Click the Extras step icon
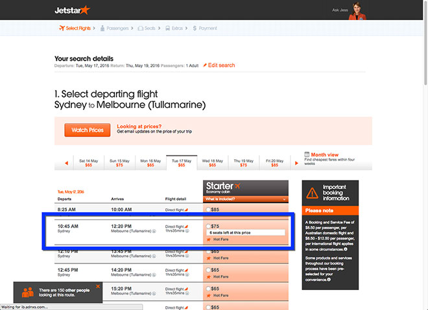428x310 pixels. 167,28
